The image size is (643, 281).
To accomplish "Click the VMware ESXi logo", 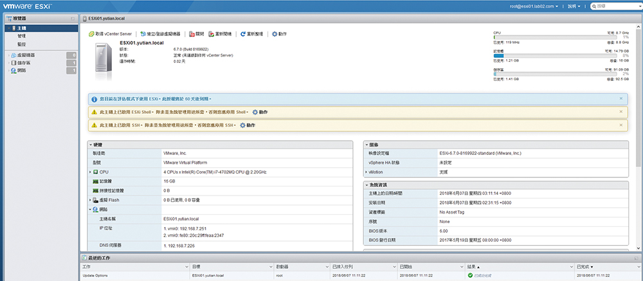I will (x=28, y=6).
